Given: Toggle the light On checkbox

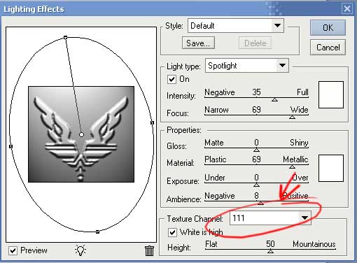Looking at the screenshot, I should pyautogui.click(x=171, y=79).
